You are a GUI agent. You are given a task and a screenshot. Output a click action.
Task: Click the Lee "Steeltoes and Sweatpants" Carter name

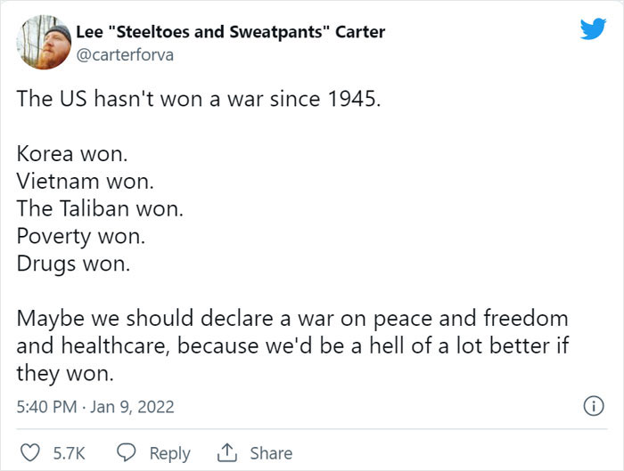pyautogui.click(x=230, y=32)
